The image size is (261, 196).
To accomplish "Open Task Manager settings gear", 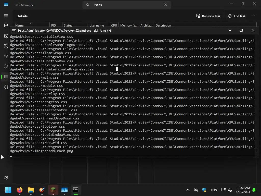I will tap(6, 178).
